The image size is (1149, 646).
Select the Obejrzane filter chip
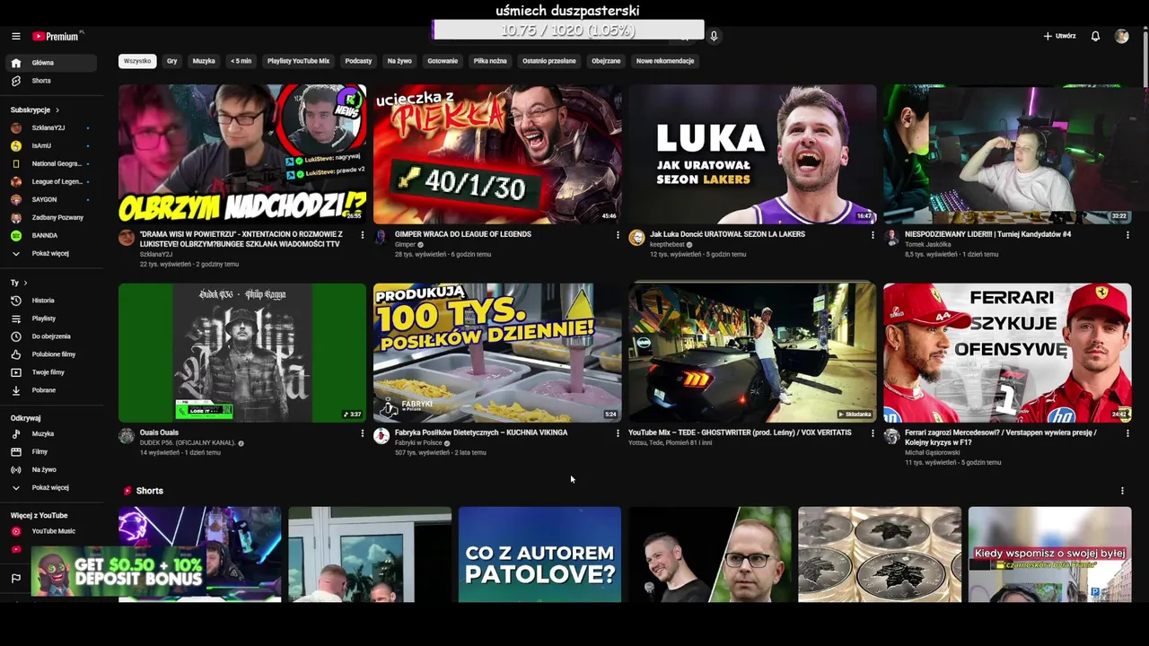pos(606,61)
